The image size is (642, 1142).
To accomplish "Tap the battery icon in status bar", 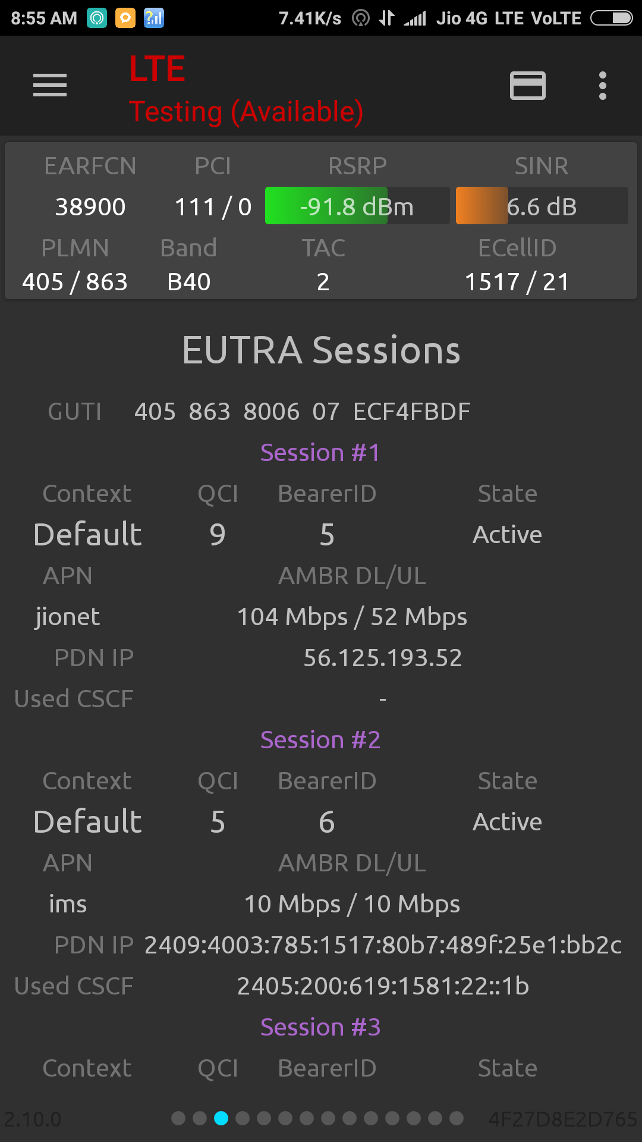I will coord(612,18).
